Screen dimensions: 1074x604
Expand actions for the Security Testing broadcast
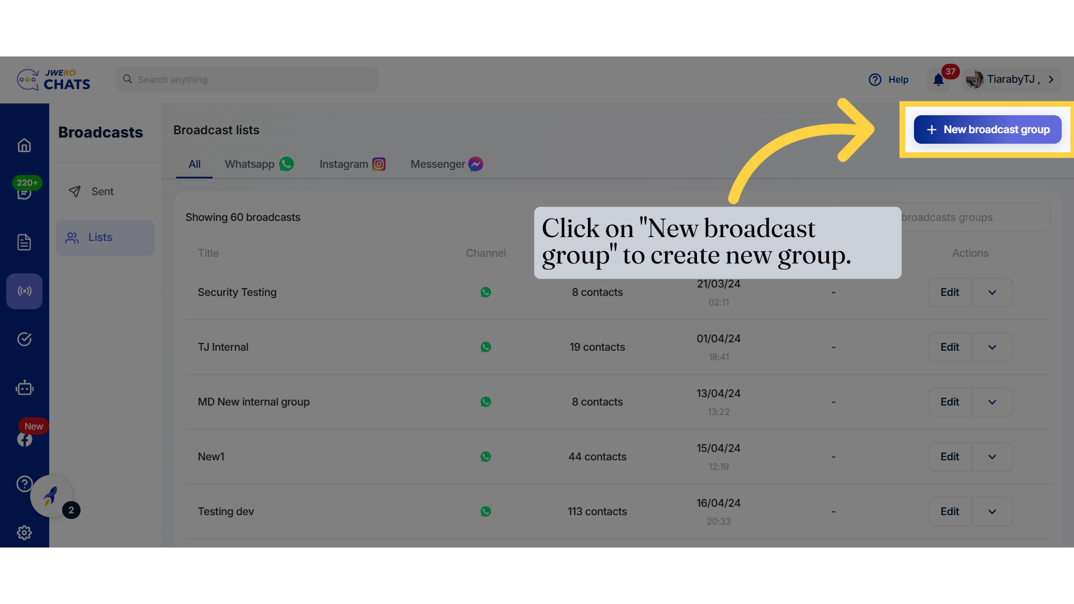click(992, 292)
